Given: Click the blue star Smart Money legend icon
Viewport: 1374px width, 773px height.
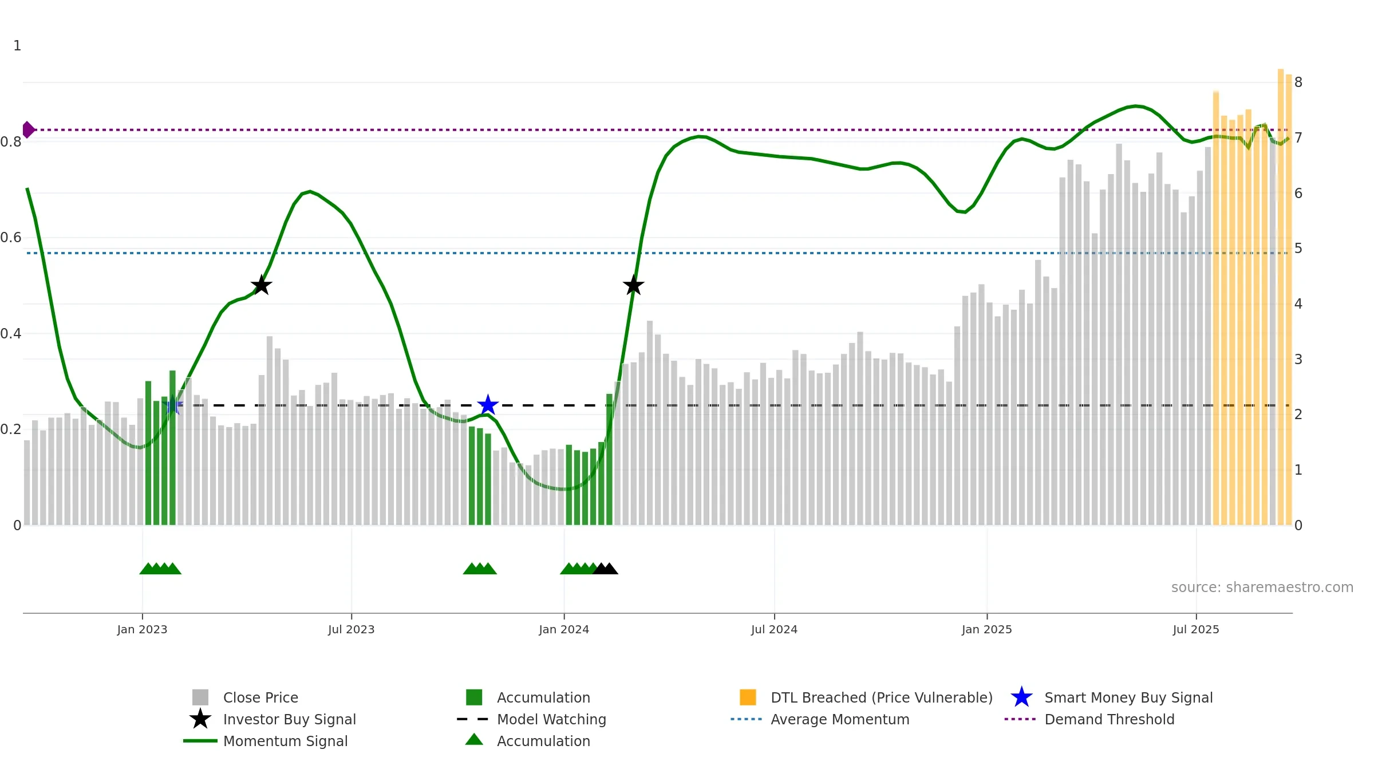Looking at the screenshot, I should (x=1021, y=697).
